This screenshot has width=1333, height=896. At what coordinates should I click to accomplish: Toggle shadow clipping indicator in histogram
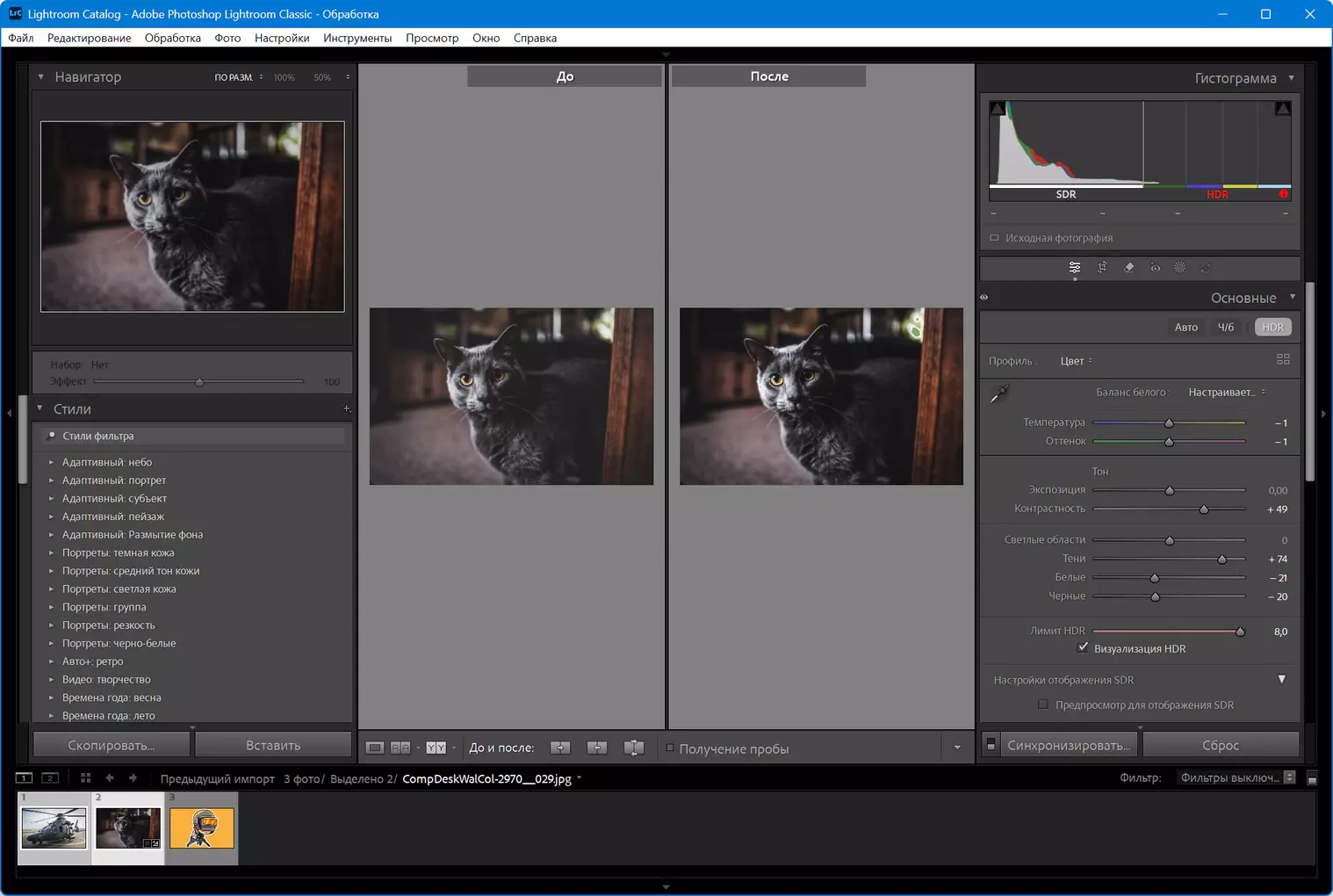coord(998,108)
